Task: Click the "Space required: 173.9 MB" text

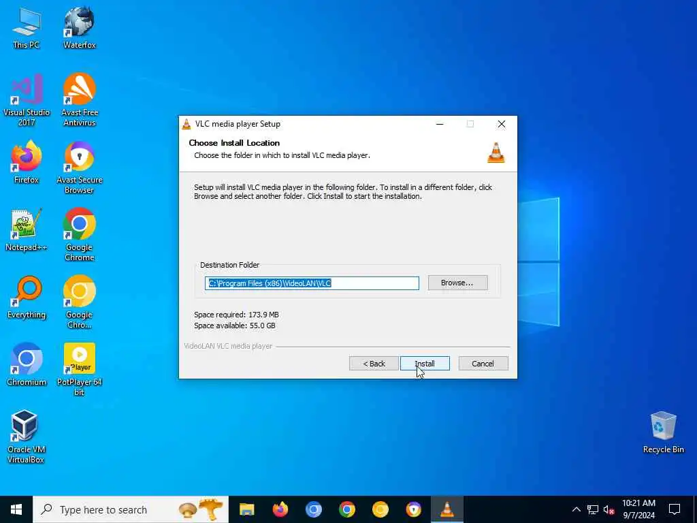Action: click(236, 315)
